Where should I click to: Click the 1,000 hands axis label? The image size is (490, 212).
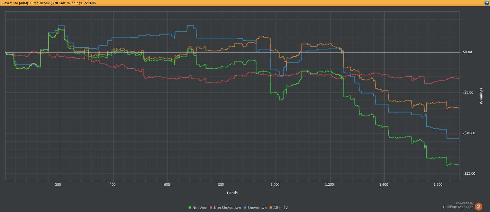pyautogui.click(x=275, y=185)
